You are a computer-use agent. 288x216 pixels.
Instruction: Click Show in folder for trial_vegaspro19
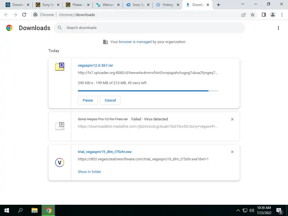(89, 172)
